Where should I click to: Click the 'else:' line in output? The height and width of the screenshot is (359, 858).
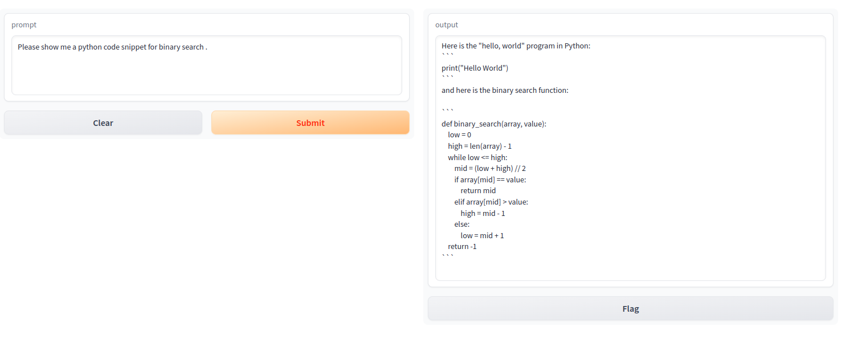tap(462, 224)
